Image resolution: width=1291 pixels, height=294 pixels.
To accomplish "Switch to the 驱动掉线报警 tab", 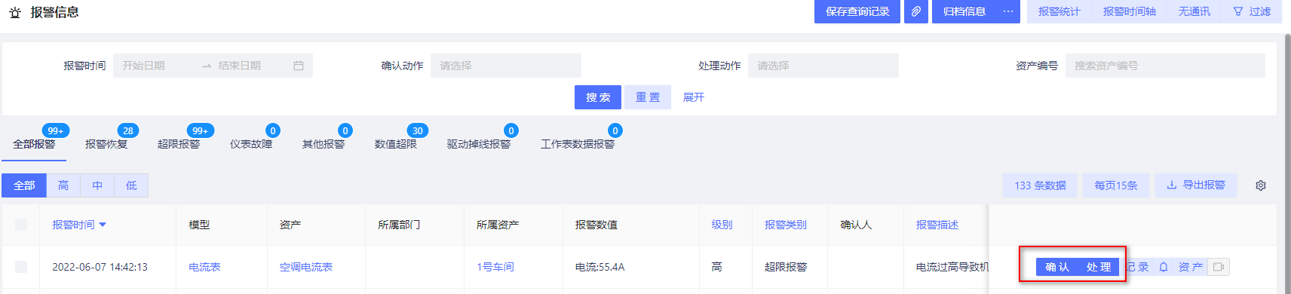I will coord(479,144).
